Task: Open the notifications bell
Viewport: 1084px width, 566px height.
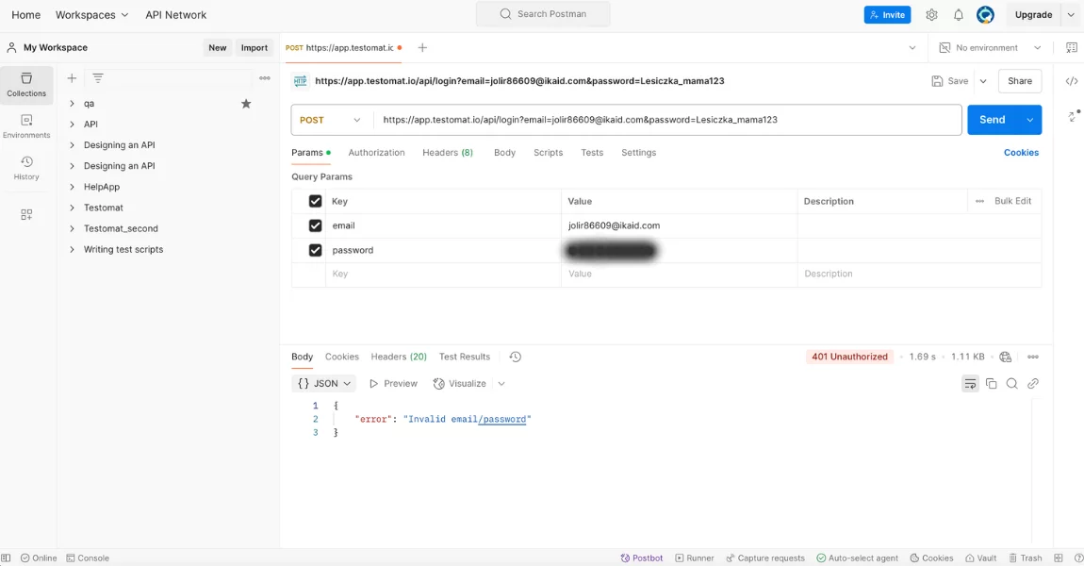Action: [x=958, y=15]
